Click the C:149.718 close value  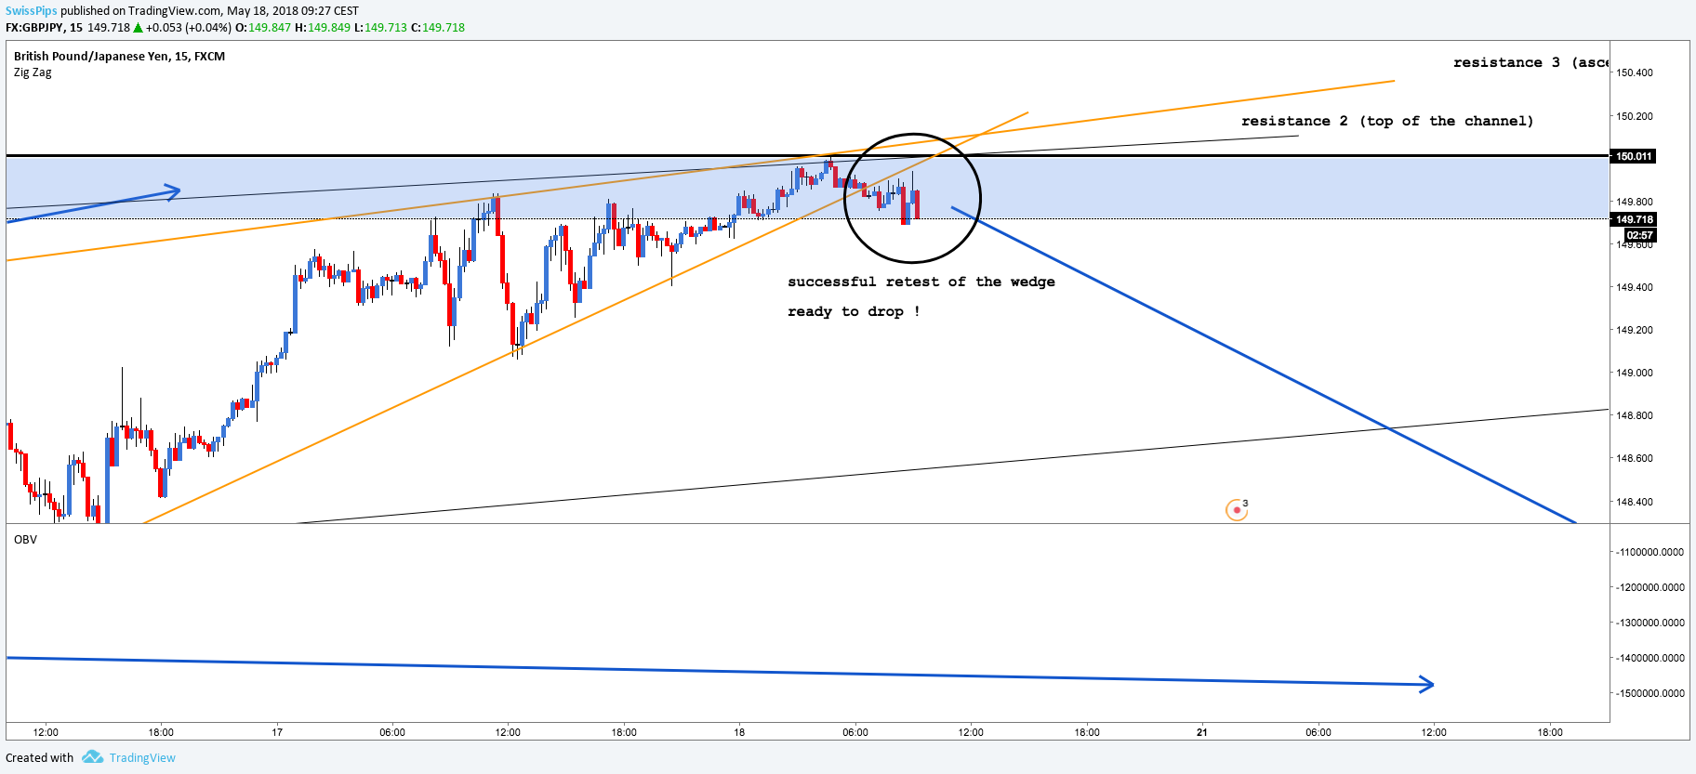pos(438,28)
